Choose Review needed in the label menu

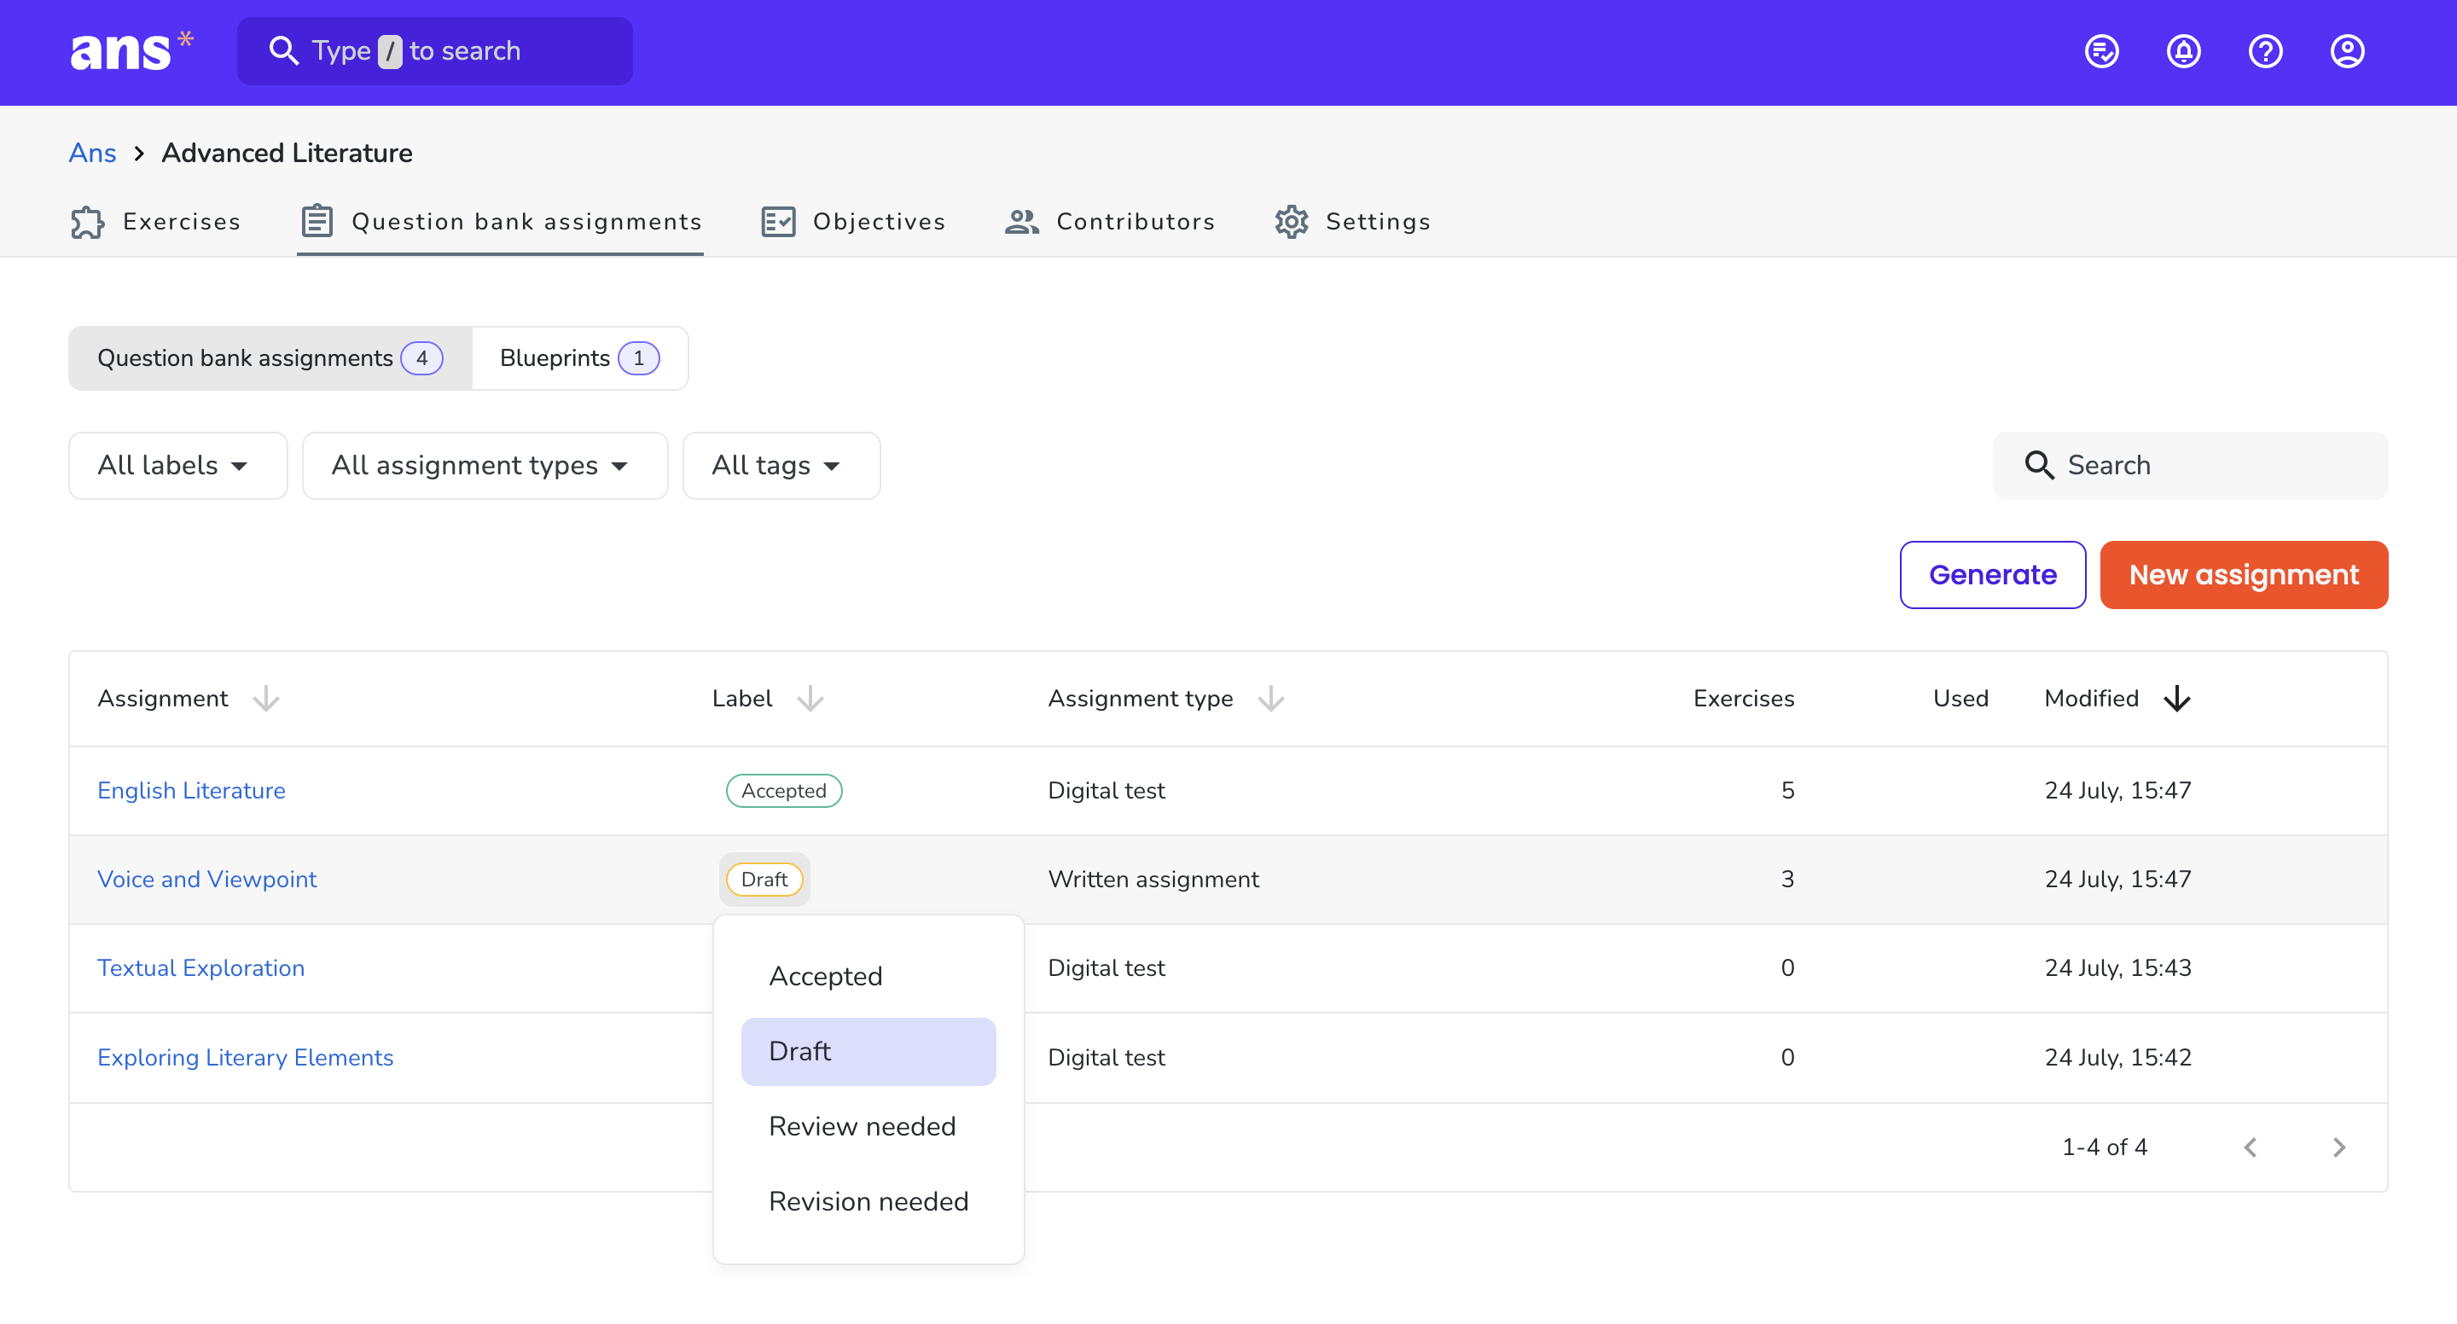pos(868,1125)
